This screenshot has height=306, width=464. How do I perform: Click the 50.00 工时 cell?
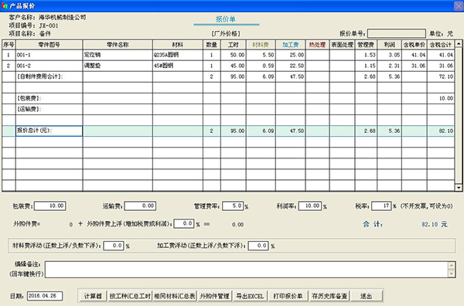(234, 55)
